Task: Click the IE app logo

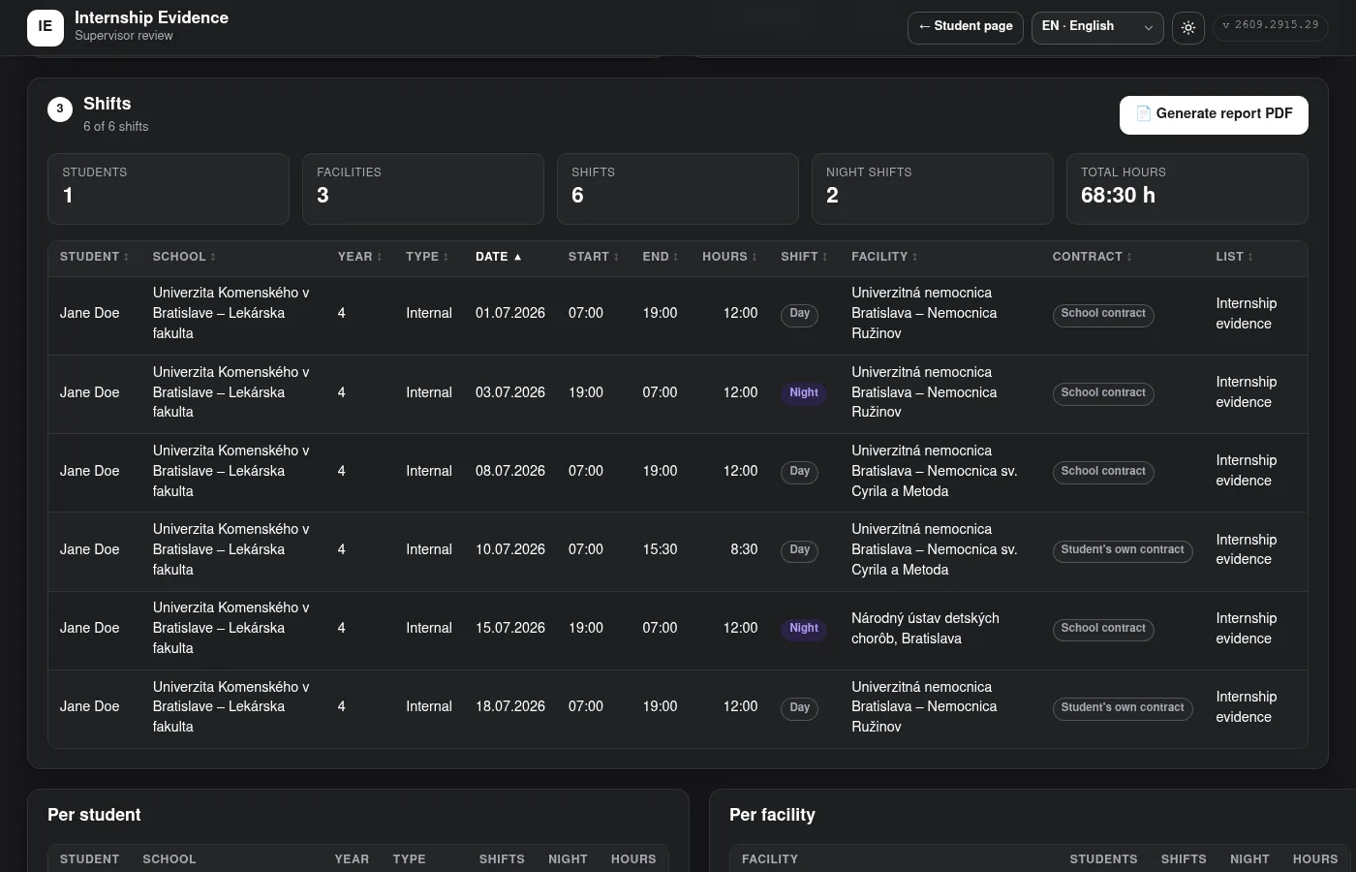Action: (45, 27)
